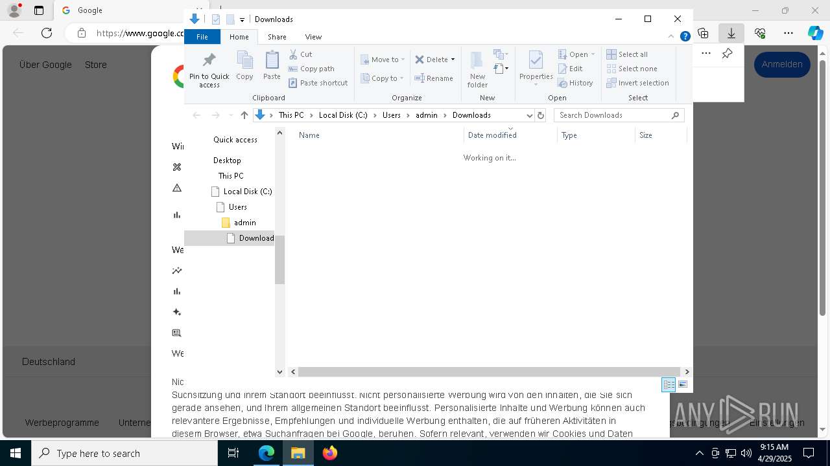The width and height of the screenshot is (830, 466).
Task: Open the address bar history dropdown
Action: click(529, 115)
